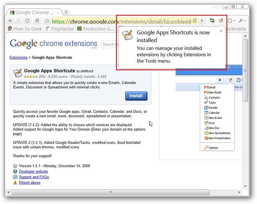Click the star rating of the extension
This screenshot has width=257, height=204.
pyautogui.click(x=31, y=77)
